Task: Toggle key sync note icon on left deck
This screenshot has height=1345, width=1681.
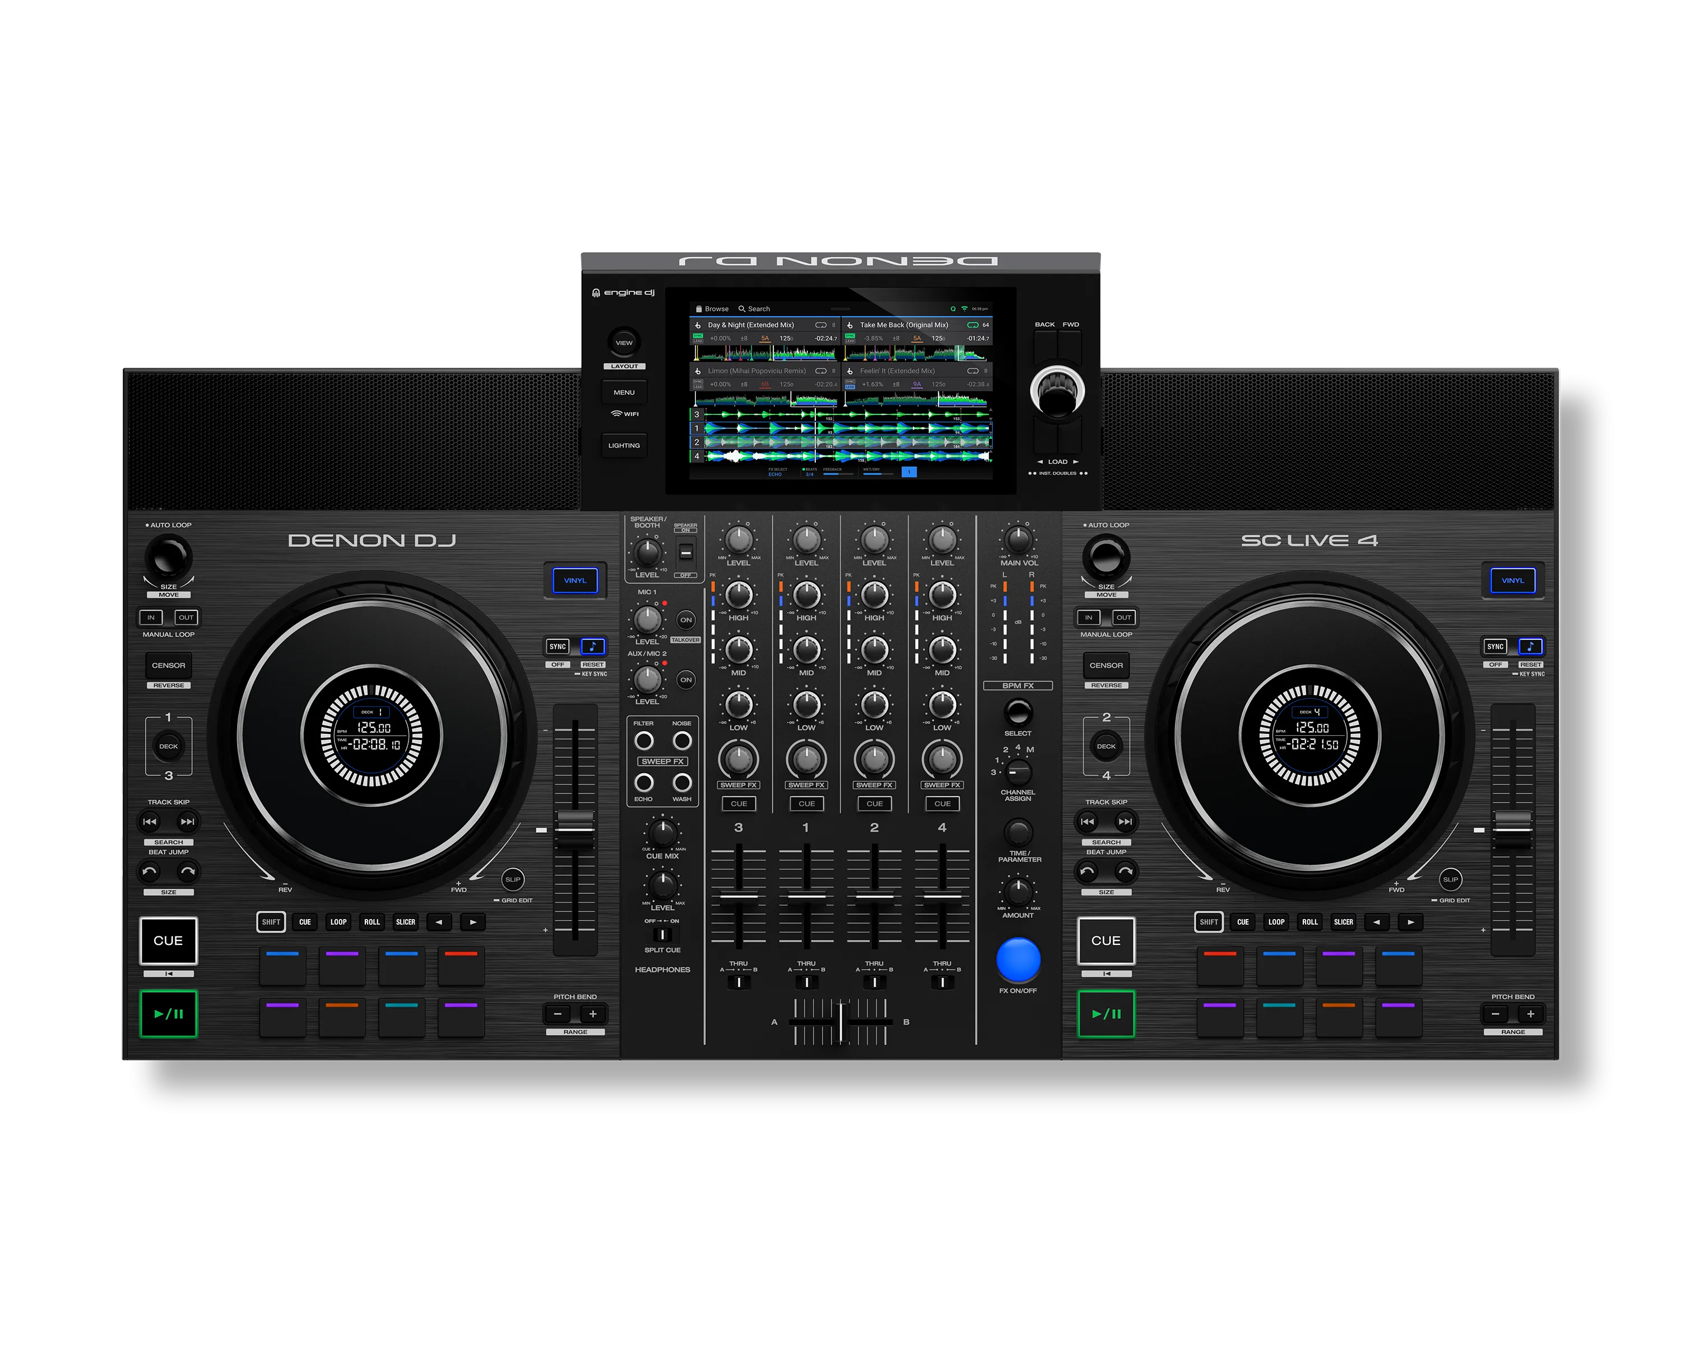Action: pyautogui.click(x=593, y=646)
